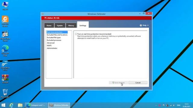Select Excluded files and locations

57,35
